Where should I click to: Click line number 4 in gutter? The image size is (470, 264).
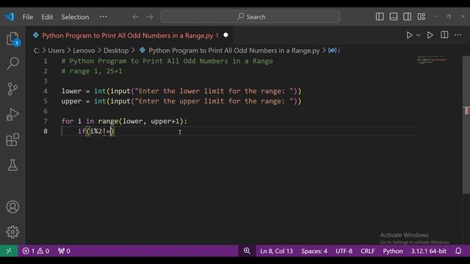click(x=46, y=91)
